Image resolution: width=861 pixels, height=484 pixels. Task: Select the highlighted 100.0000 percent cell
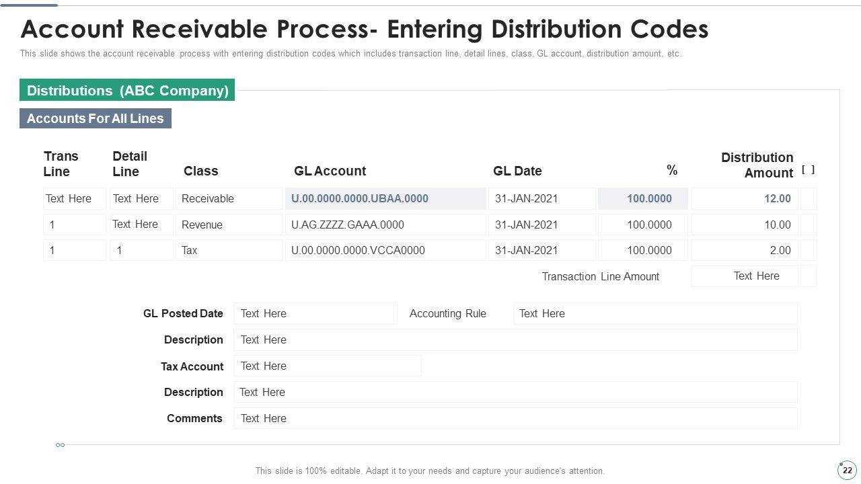642,199
